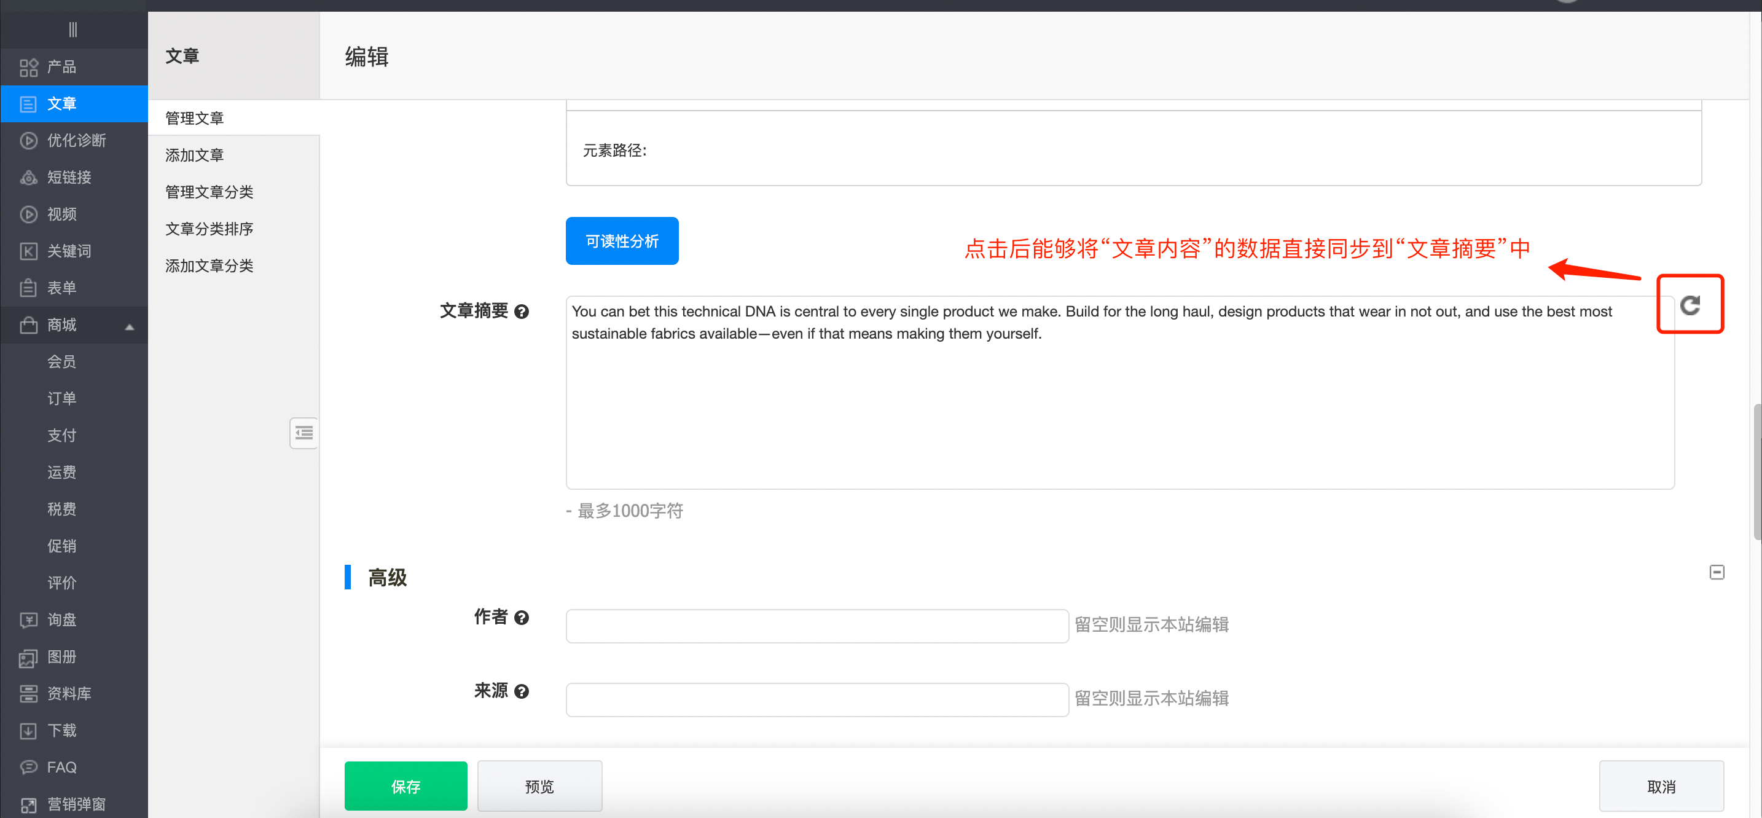Select 添加文章 submenu item

click(194, 155)
